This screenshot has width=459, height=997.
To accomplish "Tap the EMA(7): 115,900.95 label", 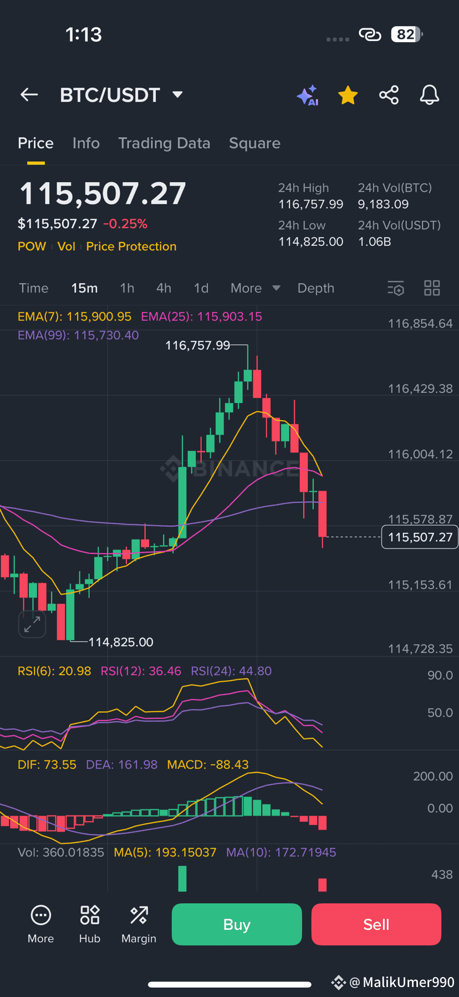I will click(74, 316).
